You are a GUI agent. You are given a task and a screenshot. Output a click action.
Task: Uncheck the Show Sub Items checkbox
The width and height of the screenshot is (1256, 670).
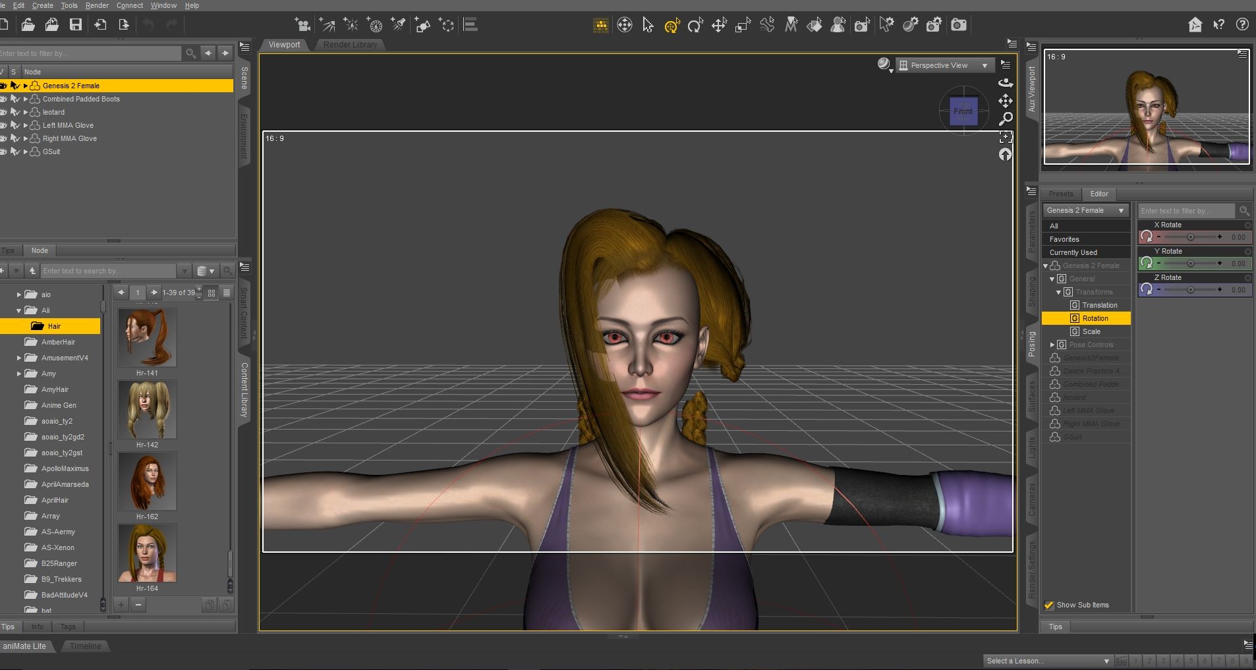[1049, 605]
